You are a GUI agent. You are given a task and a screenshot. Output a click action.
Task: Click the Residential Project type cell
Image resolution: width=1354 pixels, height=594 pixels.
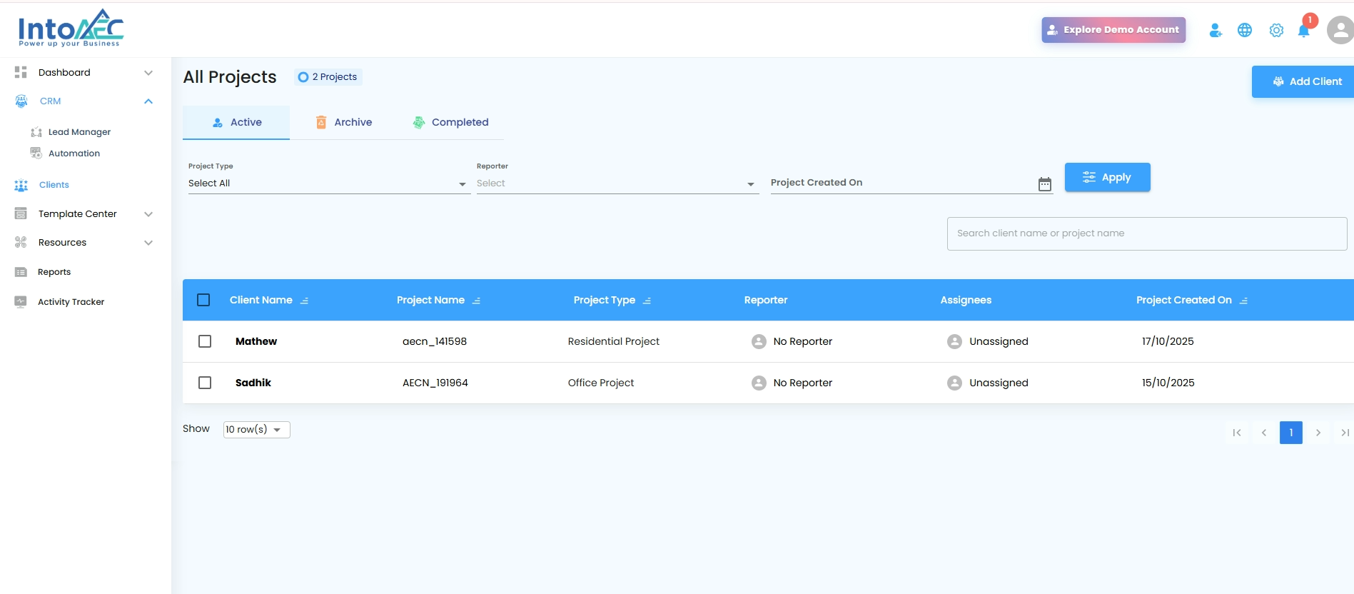pos(614,341)
